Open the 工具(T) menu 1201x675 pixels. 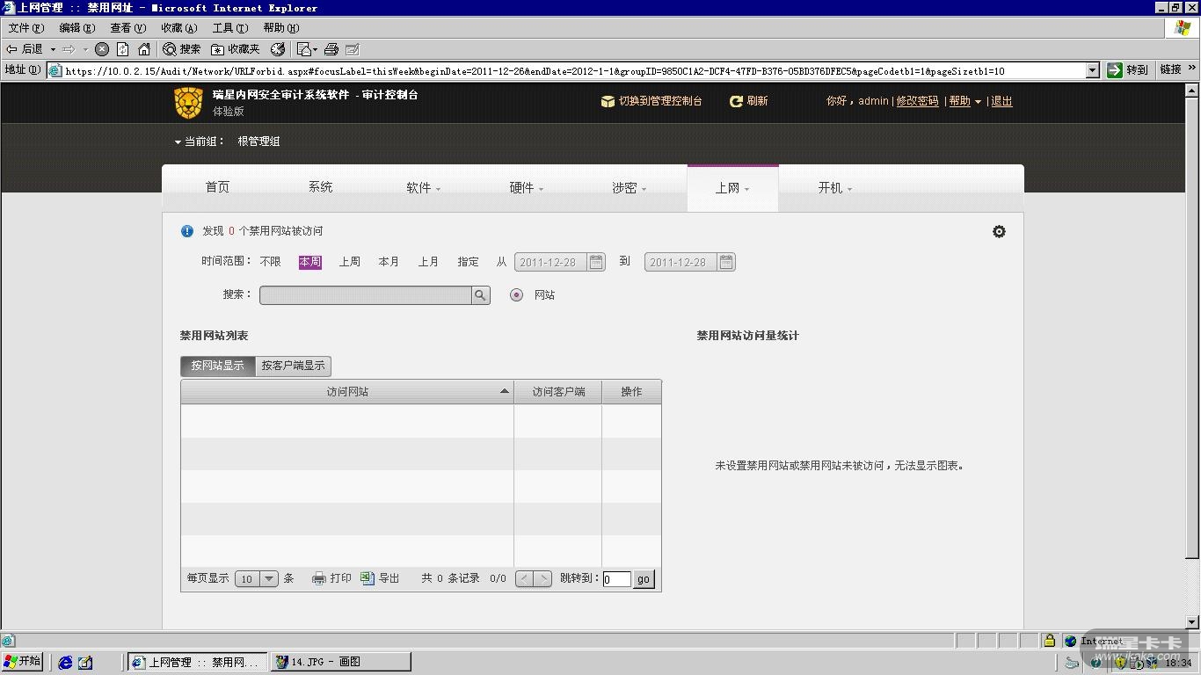pyautogui.click(x=230, y=28)
